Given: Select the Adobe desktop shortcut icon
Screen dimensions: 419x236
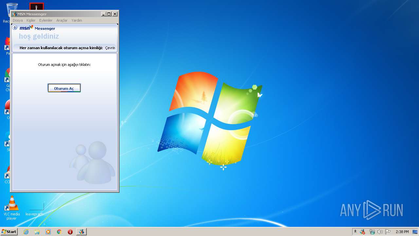Looking at the screenshot, I should tap(36, 6).
